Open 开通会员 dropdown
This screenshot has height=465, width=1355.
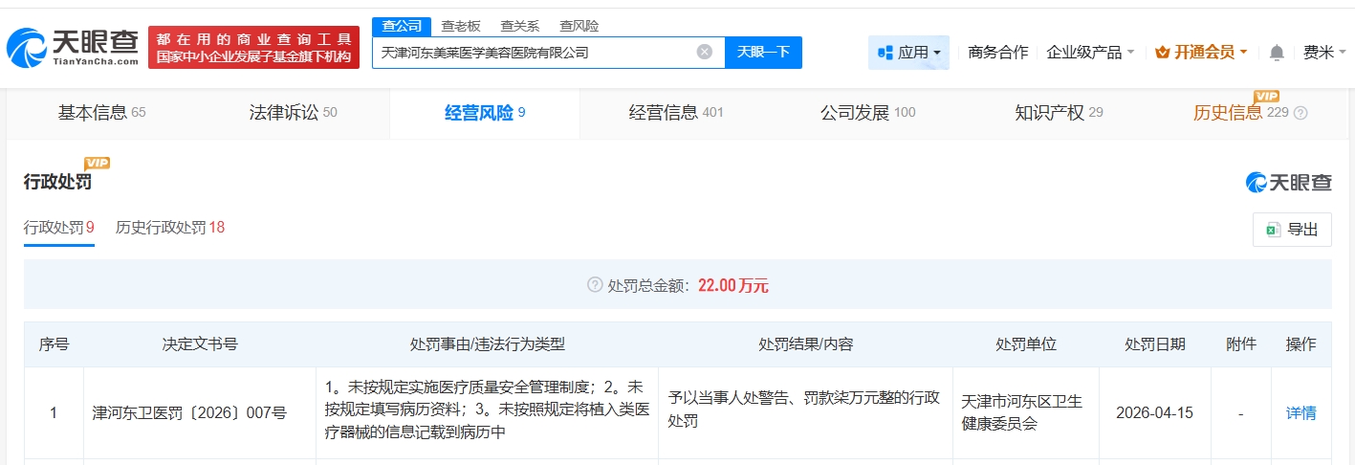pos(1201,52)
